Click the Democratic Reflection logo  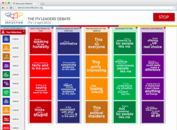(x=14, y=18)
